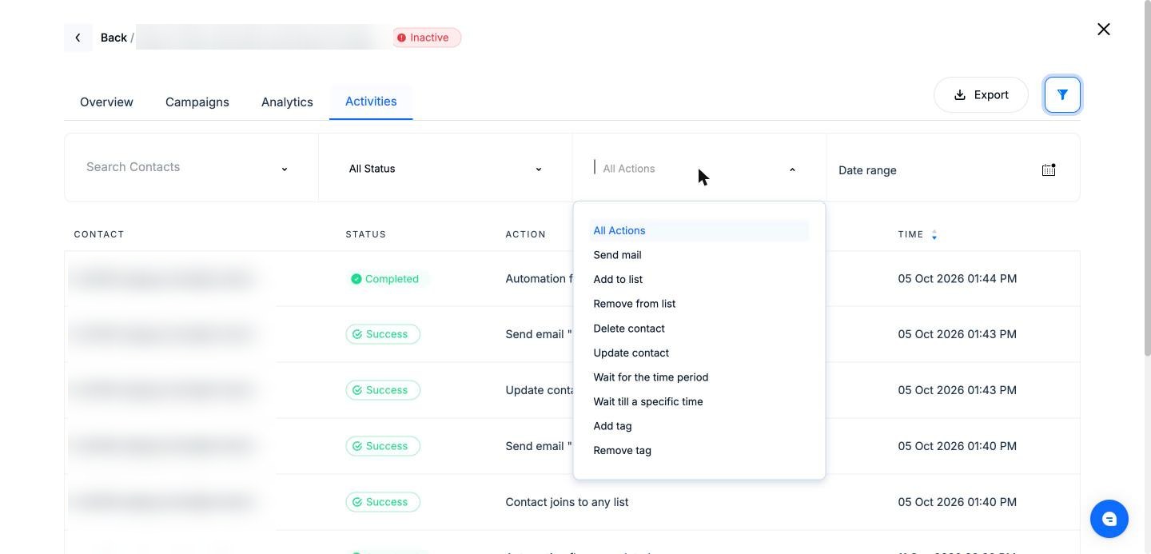
Task: Switch to the Overview tab
Action: coord(106,102)
